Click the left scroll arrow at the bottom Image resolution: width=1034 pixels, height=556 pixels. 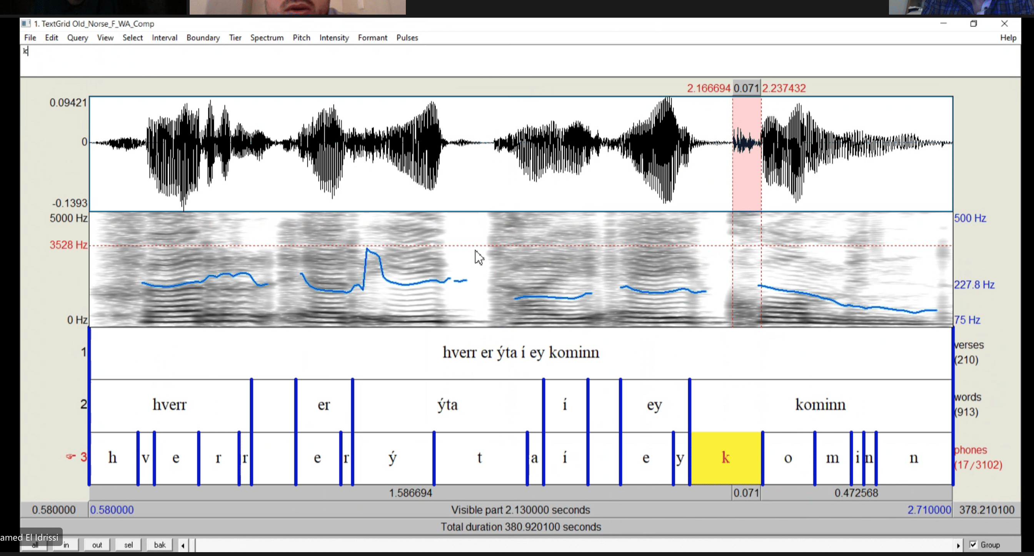183,545
